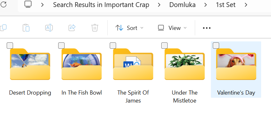271x128 pixels.
Task: Click the This PC monitor icon
Action: [28, 5]
